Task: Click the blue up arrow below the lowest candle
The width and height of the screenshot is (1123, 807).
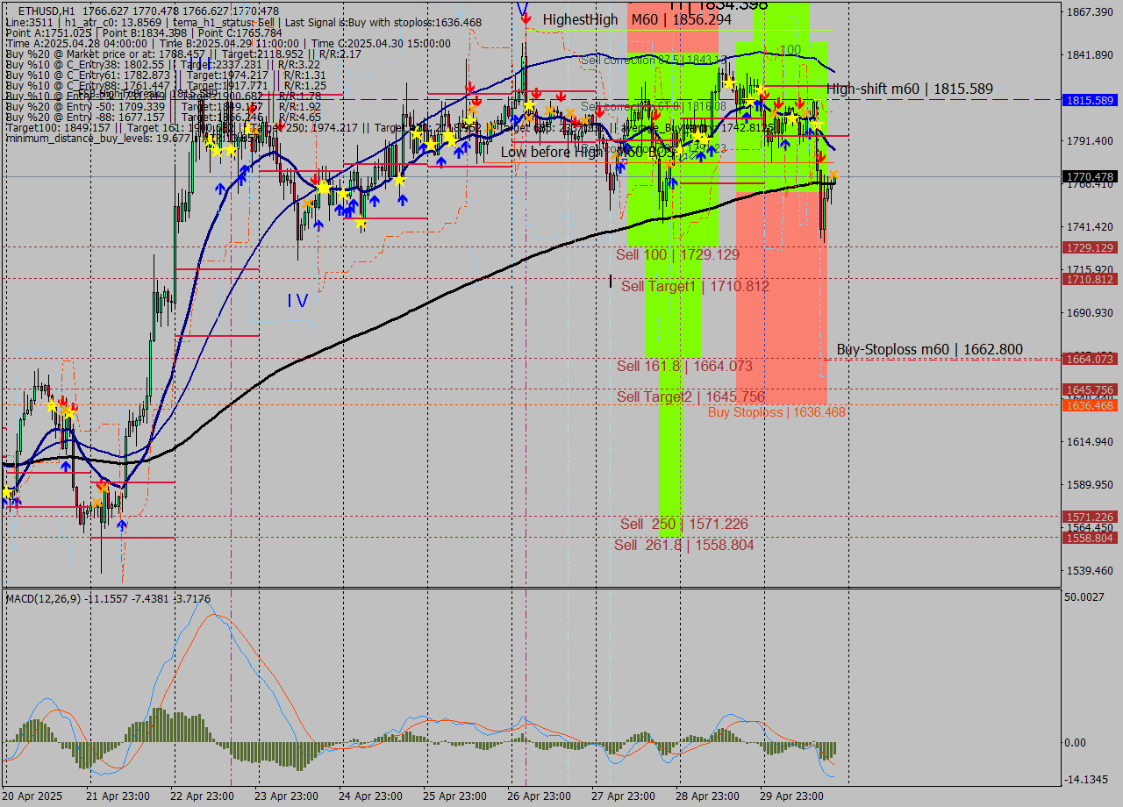Action: click(x=122, y=525)
